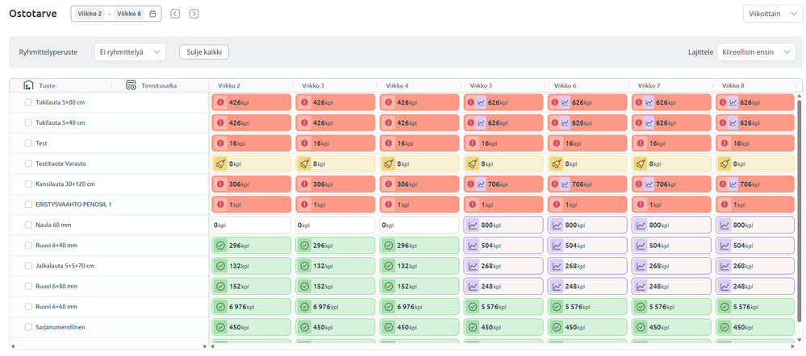
Task: Click forecast chart icon in Naula 60 mm Viikko 5
Action: pyautogui.click(x=473, y=225)
